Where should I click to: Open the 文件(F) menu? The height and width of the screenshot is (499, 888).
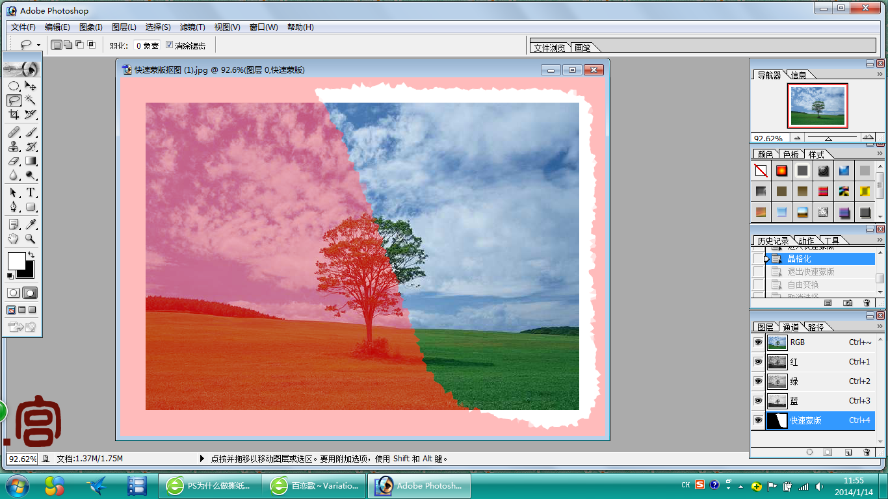coord(23,27)
